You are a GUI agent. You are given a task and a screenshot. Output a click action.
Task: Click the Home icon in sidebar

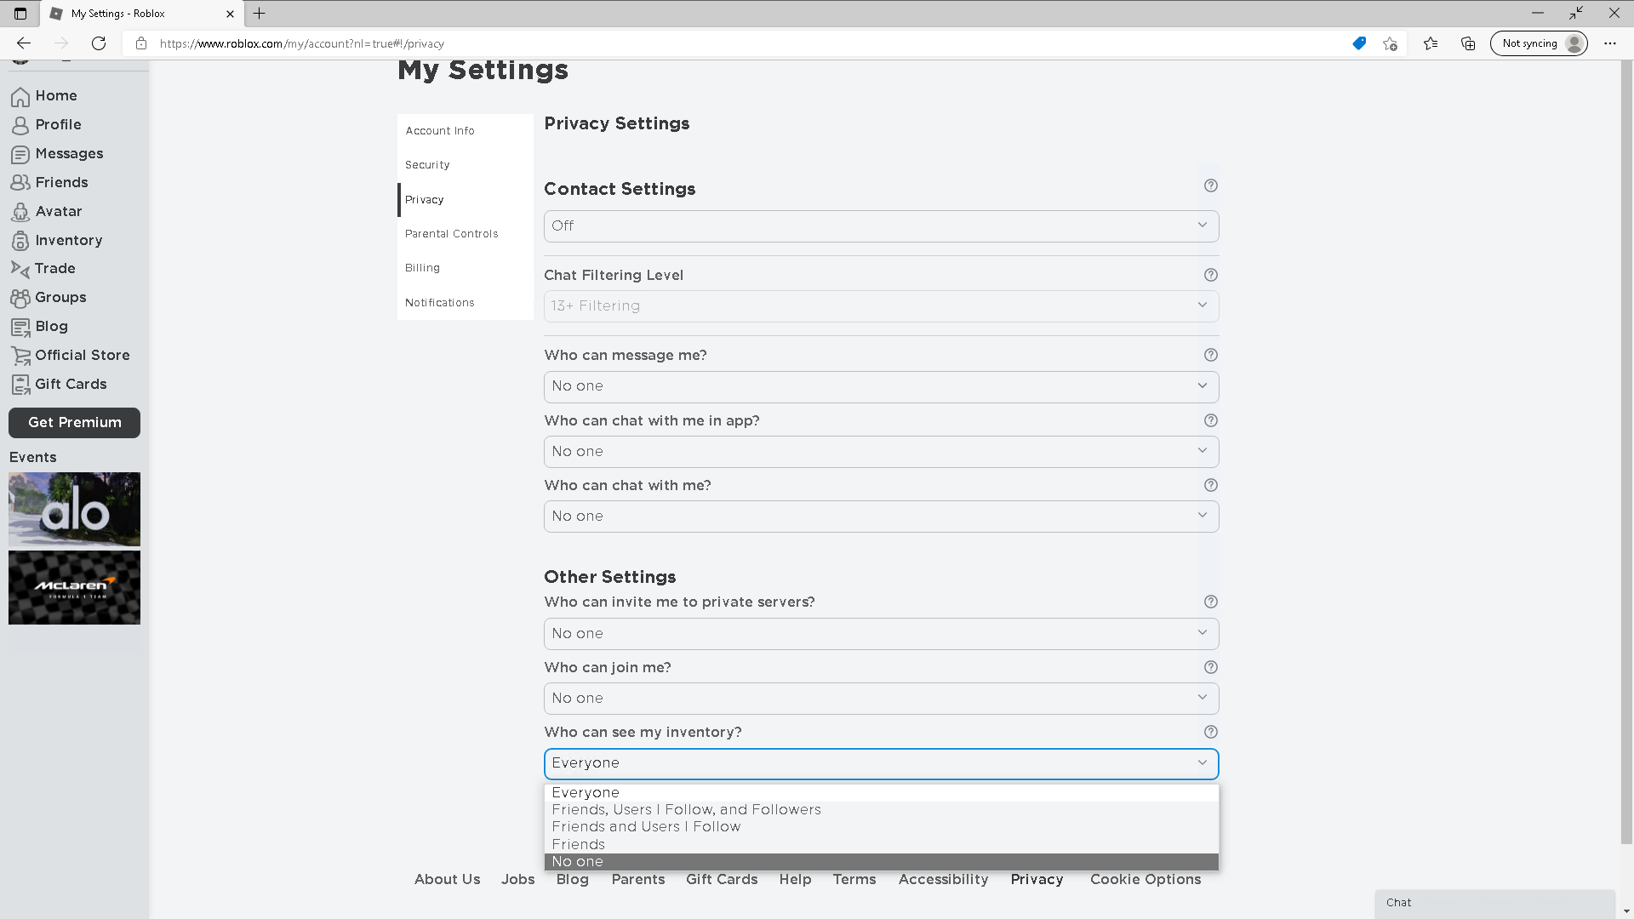click(20, 96)
